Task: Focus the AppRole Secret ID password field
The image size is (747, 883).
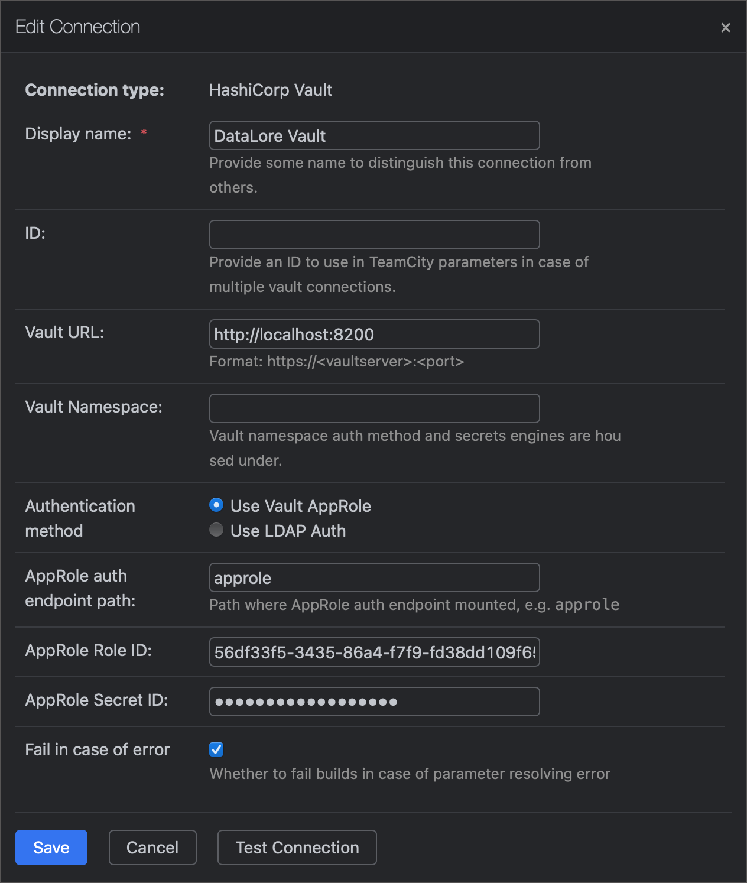Action: (374, 702)
